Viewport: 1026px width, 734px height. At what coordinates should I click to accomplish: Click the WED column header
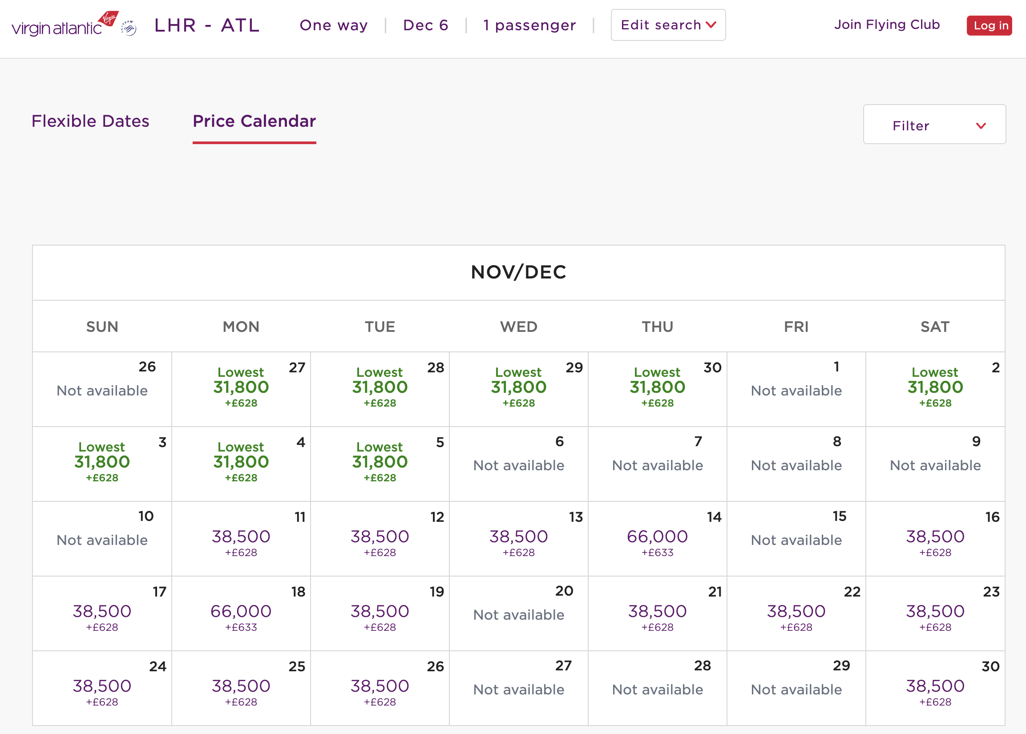tap(518, 327)
